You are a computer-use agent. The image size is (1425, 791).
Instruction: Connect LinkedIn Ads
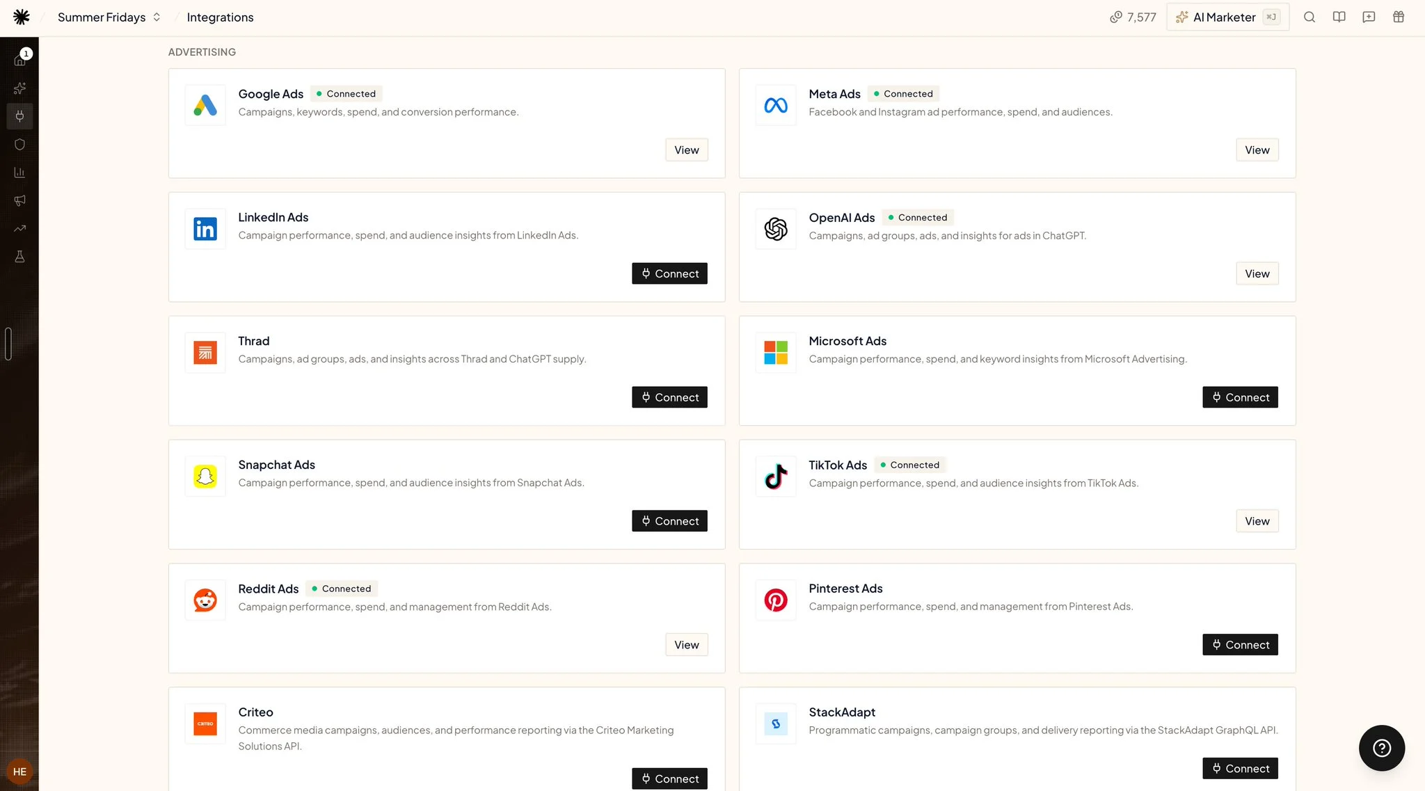669,273
